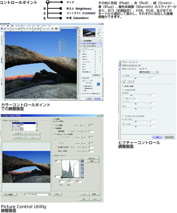The width and height of the screenshot is (177, 213).
Task: Click the auto contrast half-circle curve icon
Action: 82,165
